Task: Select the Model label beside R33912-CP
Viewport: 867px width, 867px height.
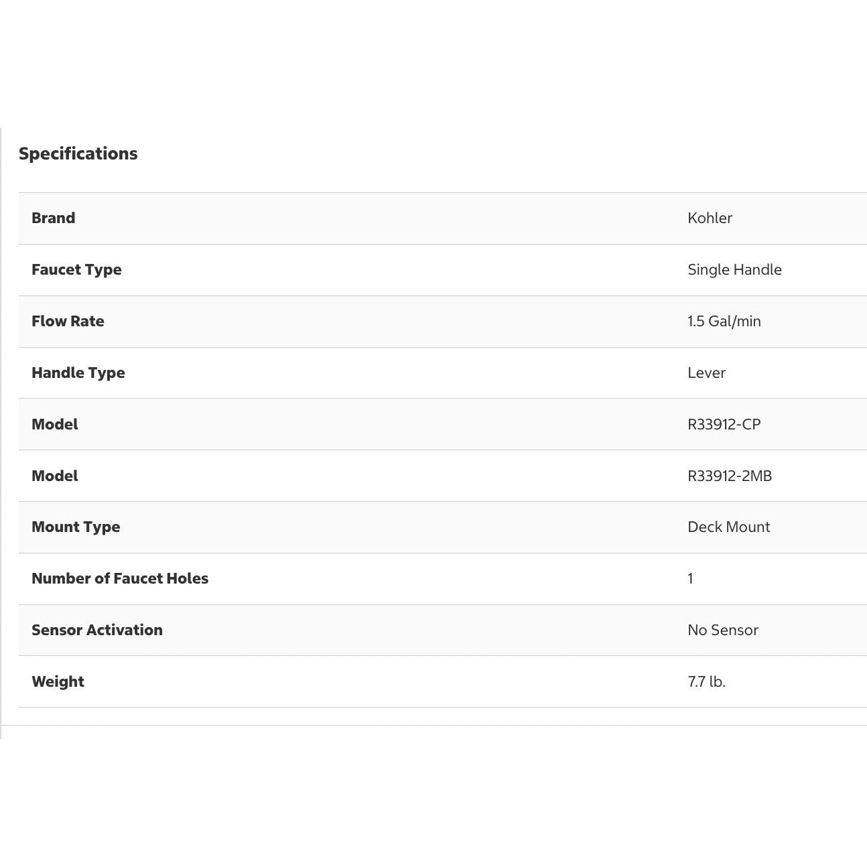Action: tap(55, 424)
